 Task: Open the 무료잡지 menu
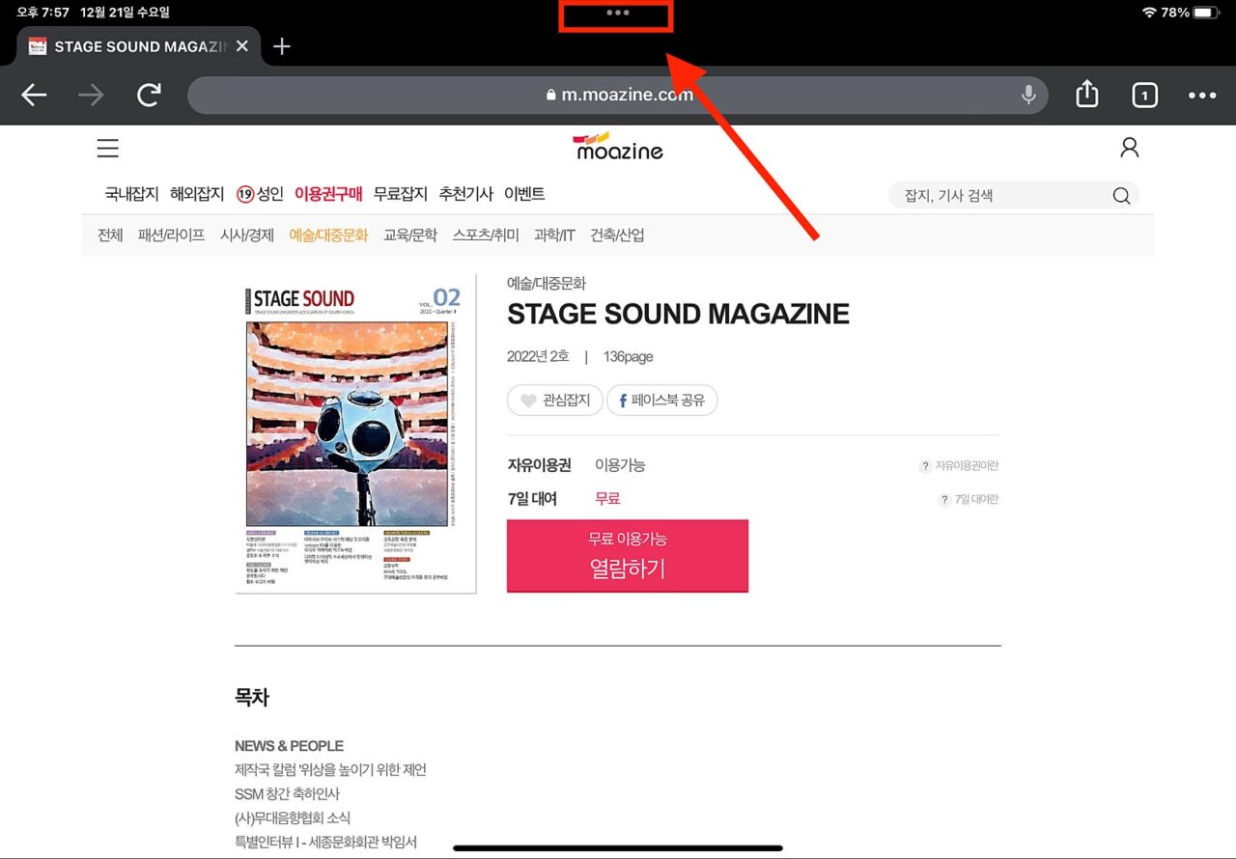click(401, 194)
